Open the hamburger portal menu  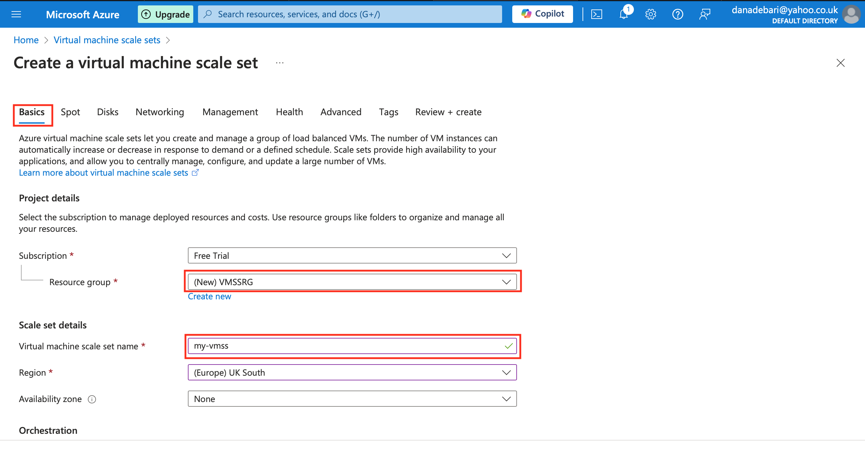(x=16, y=14)
